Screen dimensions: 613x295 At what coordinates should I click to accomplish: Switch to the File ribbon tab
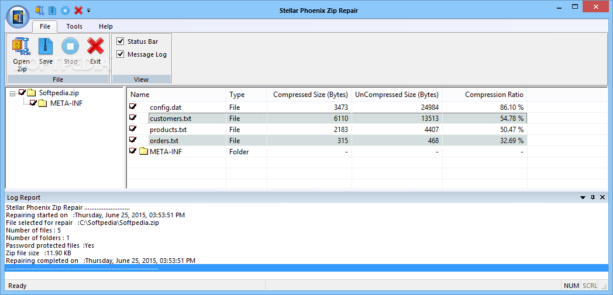coord(45,26)
